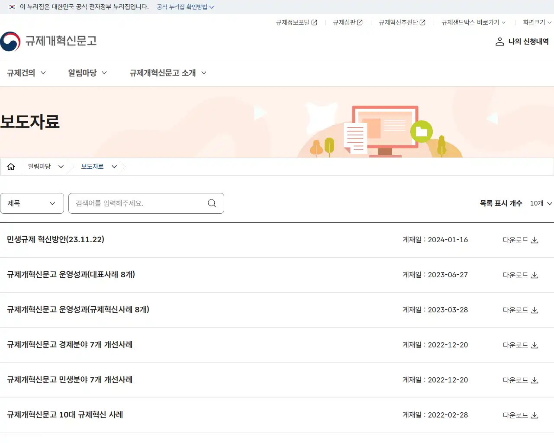Open the 규제개혁신문고 소개 menu
This screenshot has height=443, width=554.
(x=163, y=73)
